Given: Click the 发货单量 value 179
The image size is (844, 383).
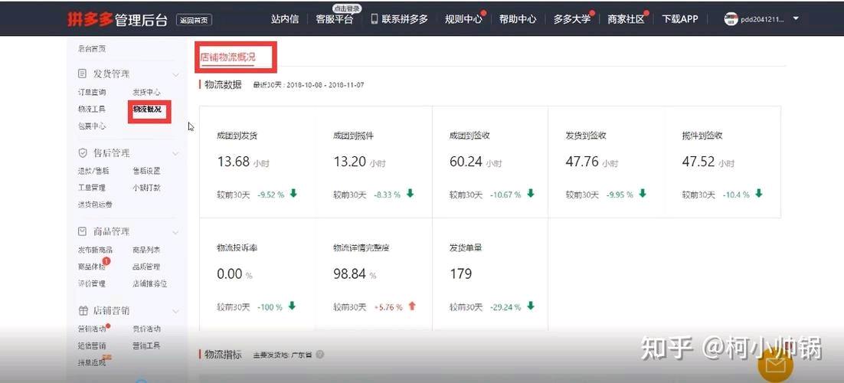Looking at the screenshot, I should pyautogui.click(x=461, y=273).
